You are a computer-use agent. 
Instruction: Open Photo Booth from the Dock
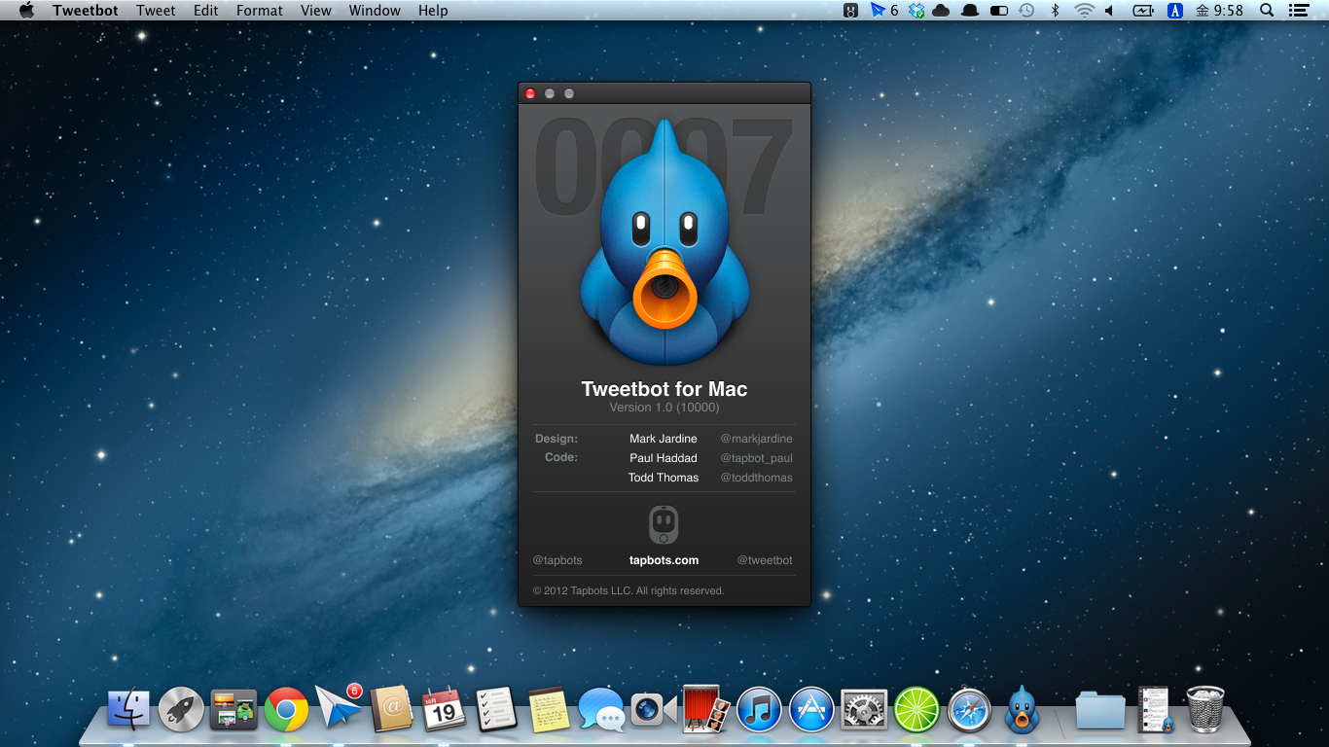click(x=706, y=709)
